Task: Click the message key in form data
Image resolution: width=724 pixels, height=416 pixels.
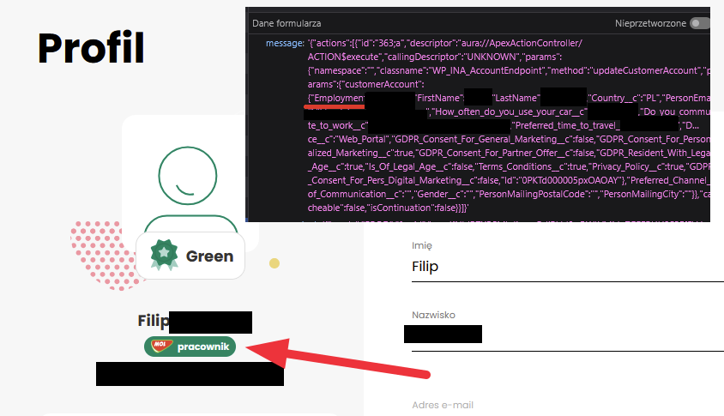Action: (285, 43)
